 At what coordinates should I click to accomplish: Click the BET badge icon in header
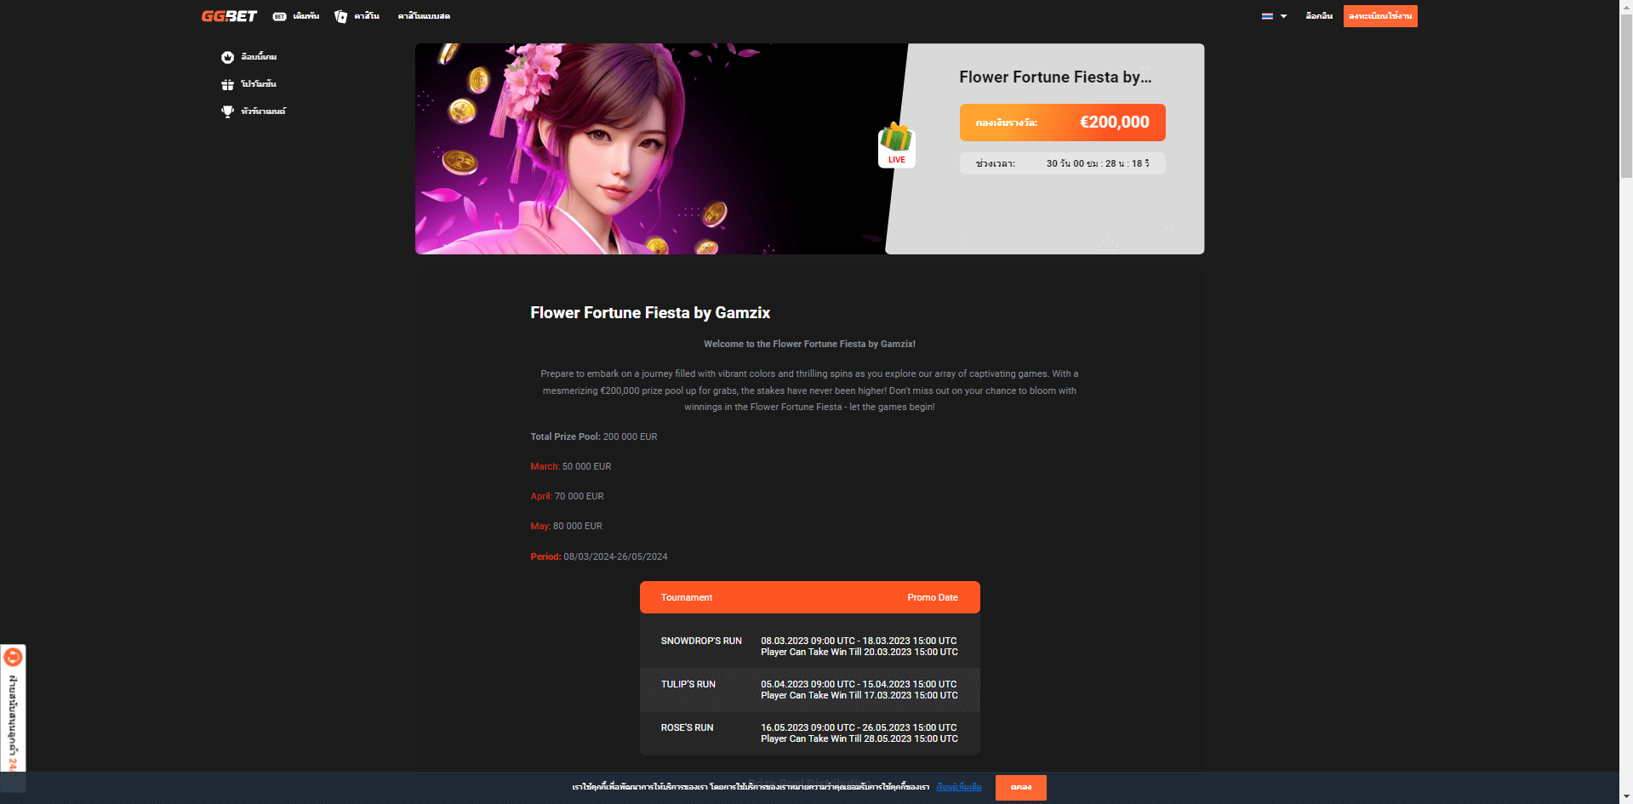(279, 16)
